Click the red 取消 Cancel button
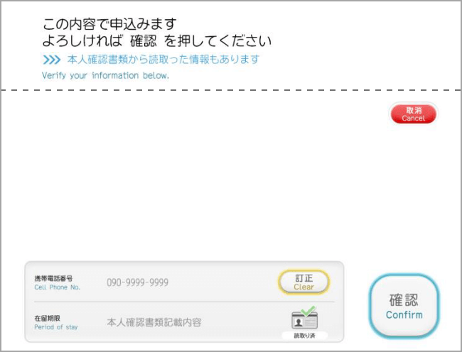The image size is (462, 352). 414,114
